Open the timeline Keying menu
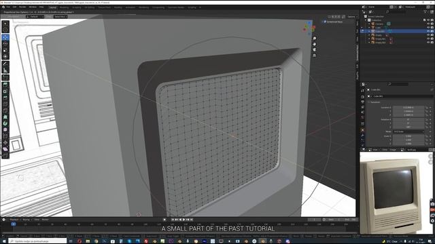The image size is (435, 244). point(27,220)
